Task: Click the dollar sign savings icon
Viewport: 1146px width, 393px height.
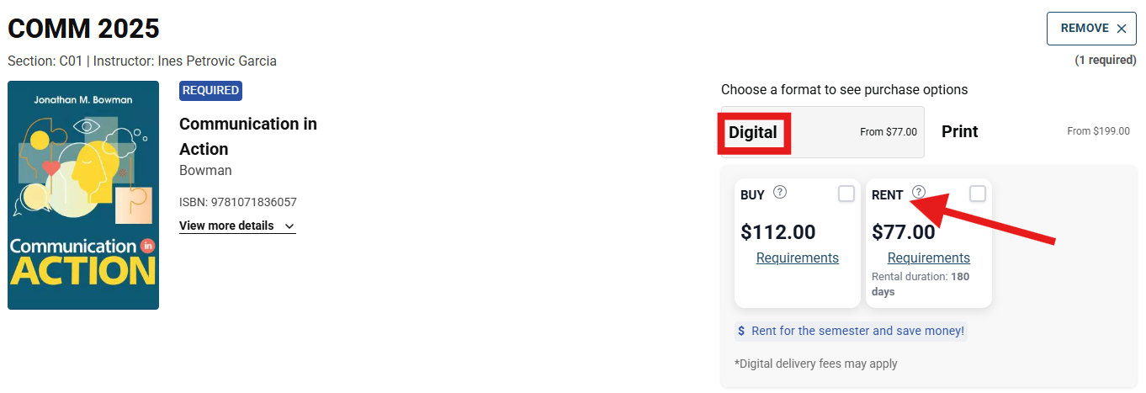Action: 741,331
